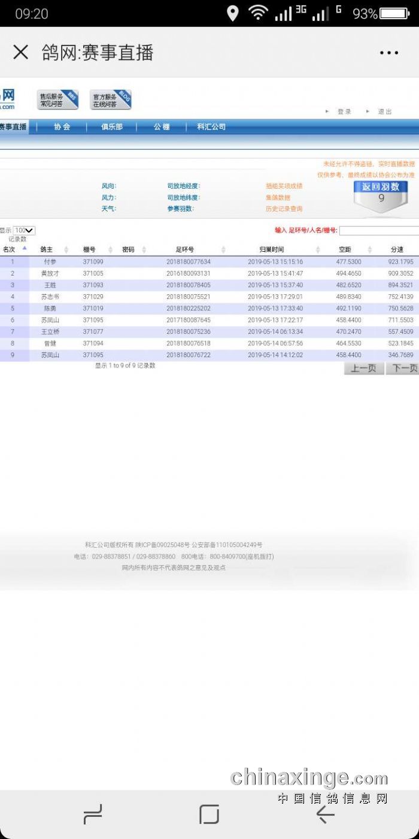
Task: Sort by 名次 column arrow
Action: (25, 248)
